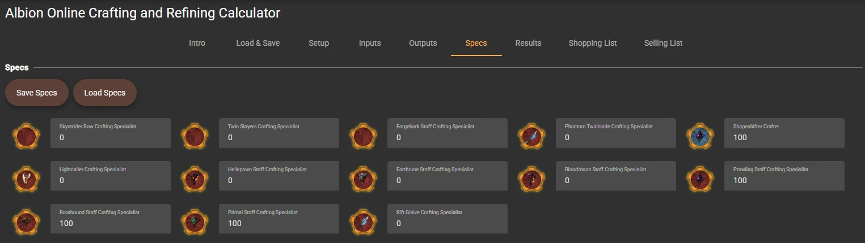Viewport: 865px width, 243px height.
Task: Focus the Forgebark Staff Crafting Specialist input
Action: coord(448,137)
